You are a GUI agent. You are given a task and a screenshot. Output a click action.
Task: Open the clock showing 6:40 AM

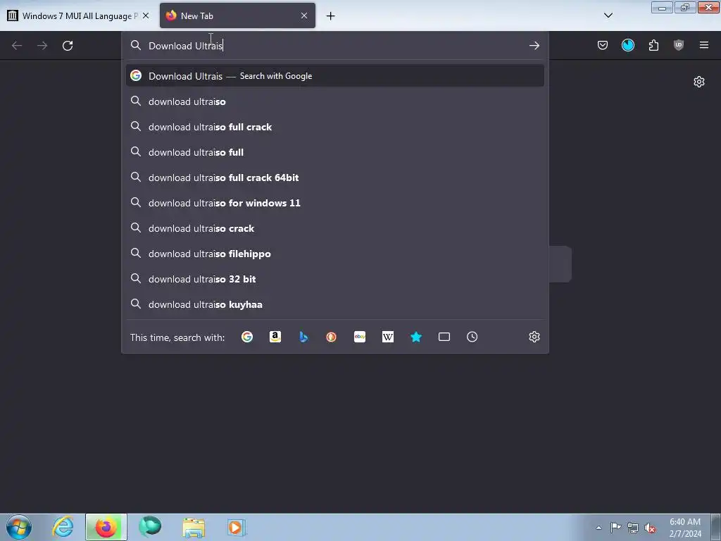(685, 528)
